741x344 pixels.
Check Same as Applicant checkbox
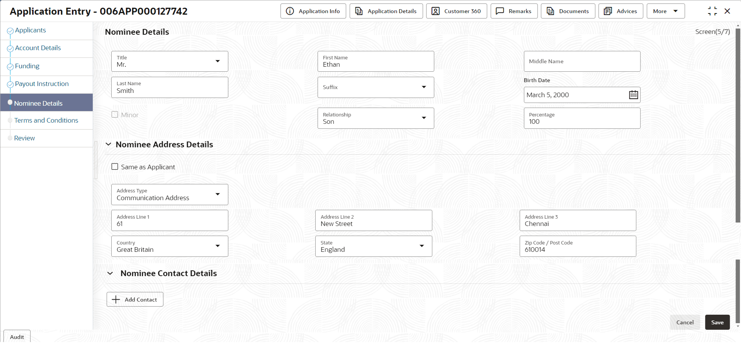(115, 167)
